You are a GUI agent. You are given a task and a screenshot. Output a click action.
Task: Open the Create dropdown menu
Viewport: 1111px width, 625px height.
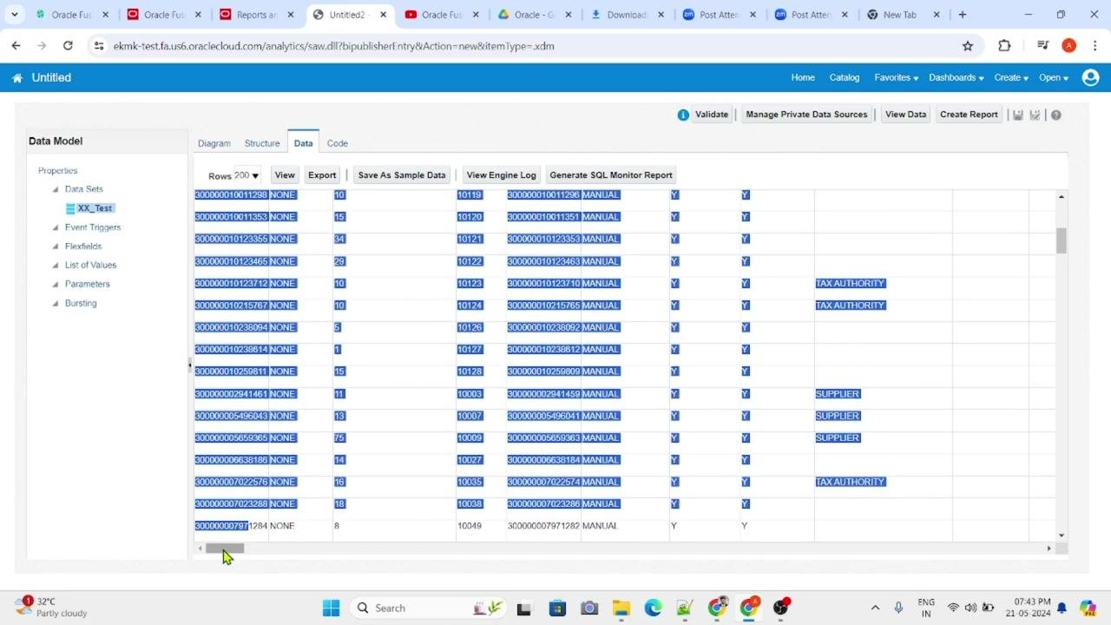1010,77
